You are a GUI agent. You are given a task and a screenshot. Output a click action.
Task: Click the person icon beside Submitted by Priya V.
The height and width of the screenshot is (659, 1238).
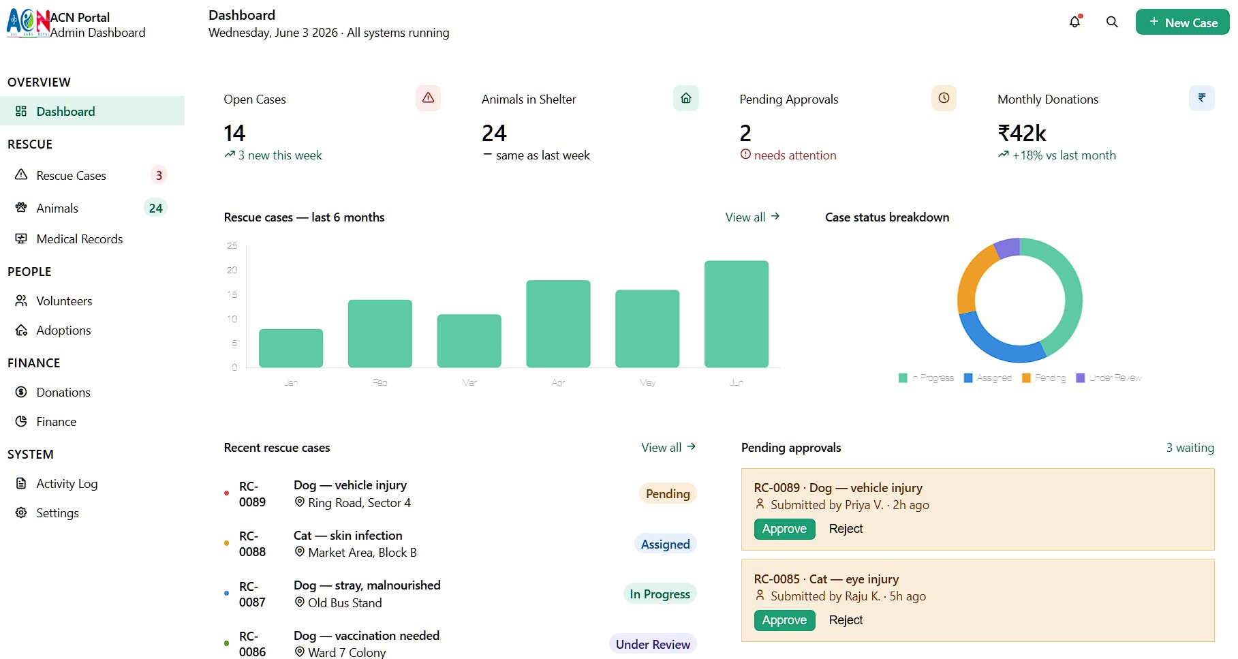(760, 504)
